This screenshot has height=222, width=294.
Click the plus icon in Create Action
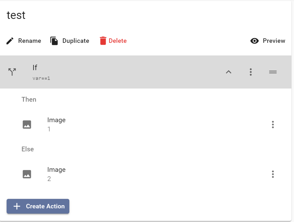pyautogui.click(x=17, y=206)
